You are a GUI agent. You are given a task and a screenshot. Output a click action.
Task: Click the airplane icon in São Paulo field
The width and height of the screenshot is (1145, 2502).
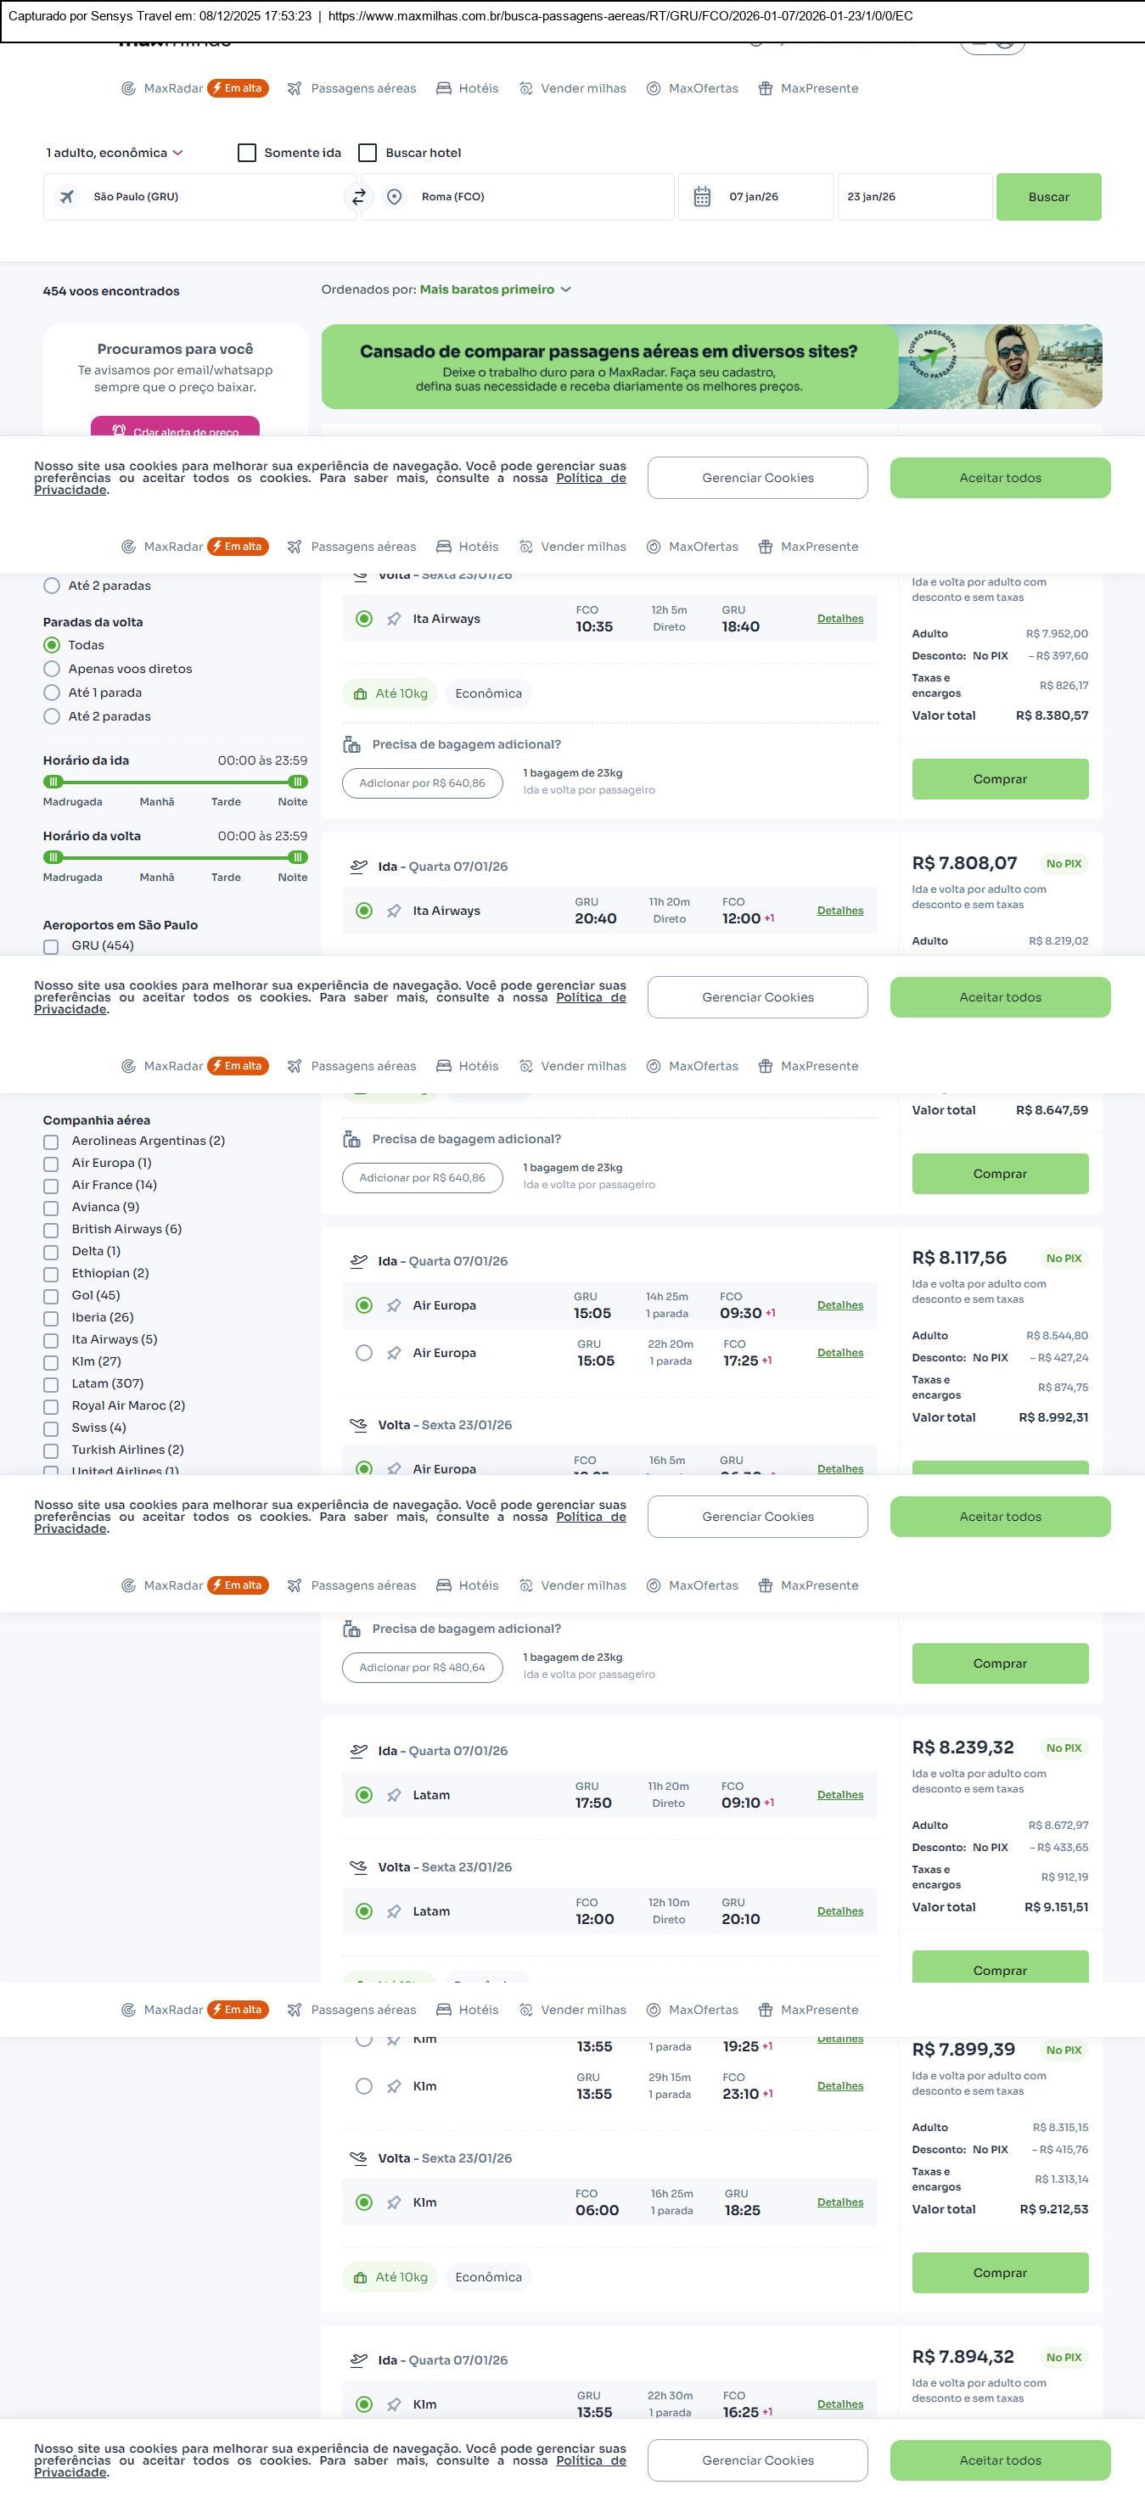point(67,197)
